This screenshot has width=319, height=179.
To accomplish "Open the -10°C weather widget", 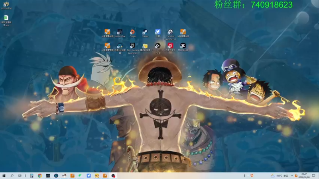I will coord(280,175).
